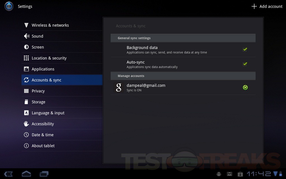The image size is (286, 179).
Task: Uncheck the Auto-sync checkbox
Action: [245, 64]
